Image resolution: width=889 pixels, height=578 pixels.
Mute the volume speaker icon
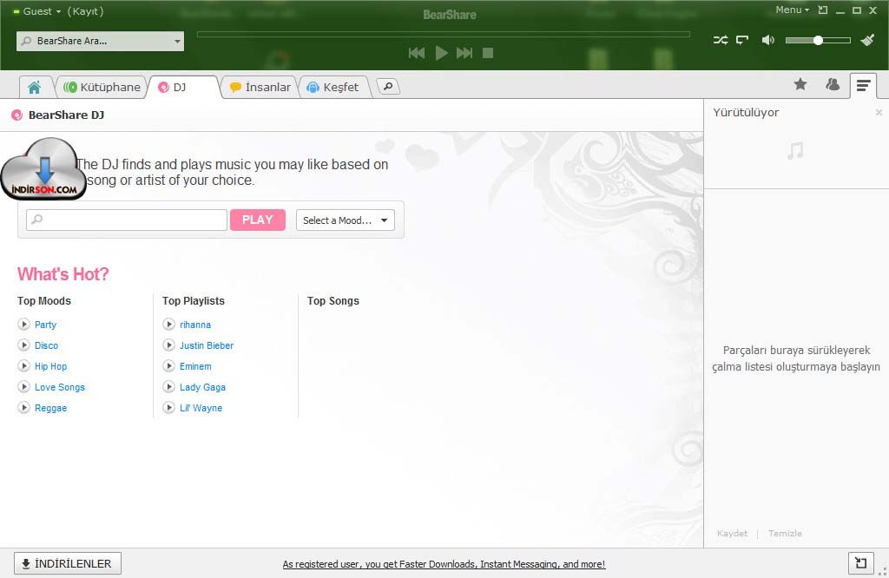768,40
